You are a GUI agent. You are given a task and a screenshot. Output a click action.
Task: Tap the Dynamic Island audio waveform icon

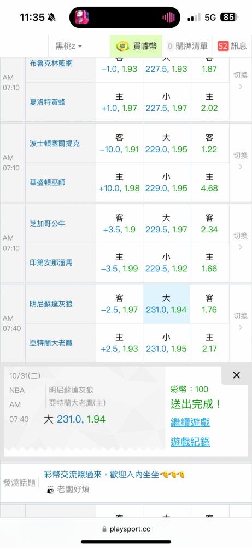(168, 18)
